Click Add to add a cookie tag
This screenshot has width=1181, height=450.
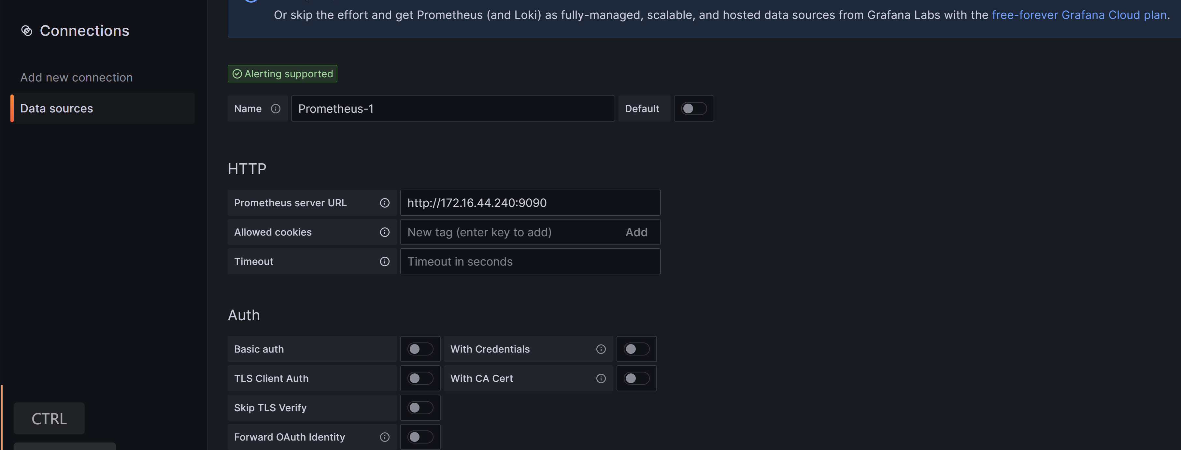pos(636,233)
